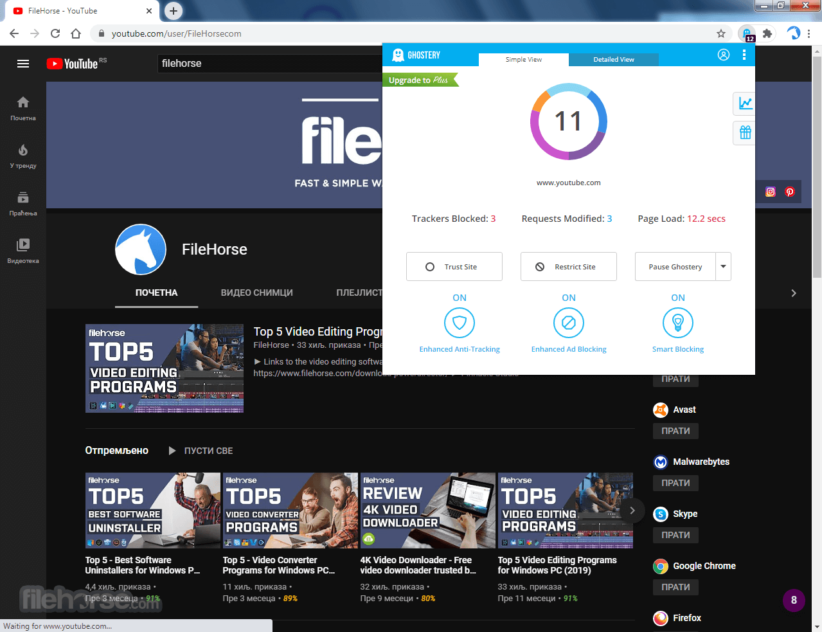Click the tracker count donut chart
This screenshot has height=632, width=822.
click(x=568, y=121)
